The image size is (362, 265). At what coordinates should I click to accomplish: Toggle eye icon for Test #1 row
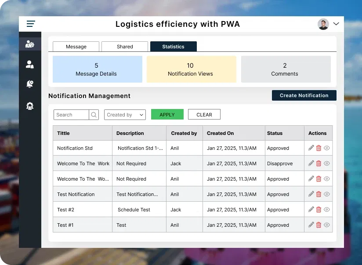[327, 225]
